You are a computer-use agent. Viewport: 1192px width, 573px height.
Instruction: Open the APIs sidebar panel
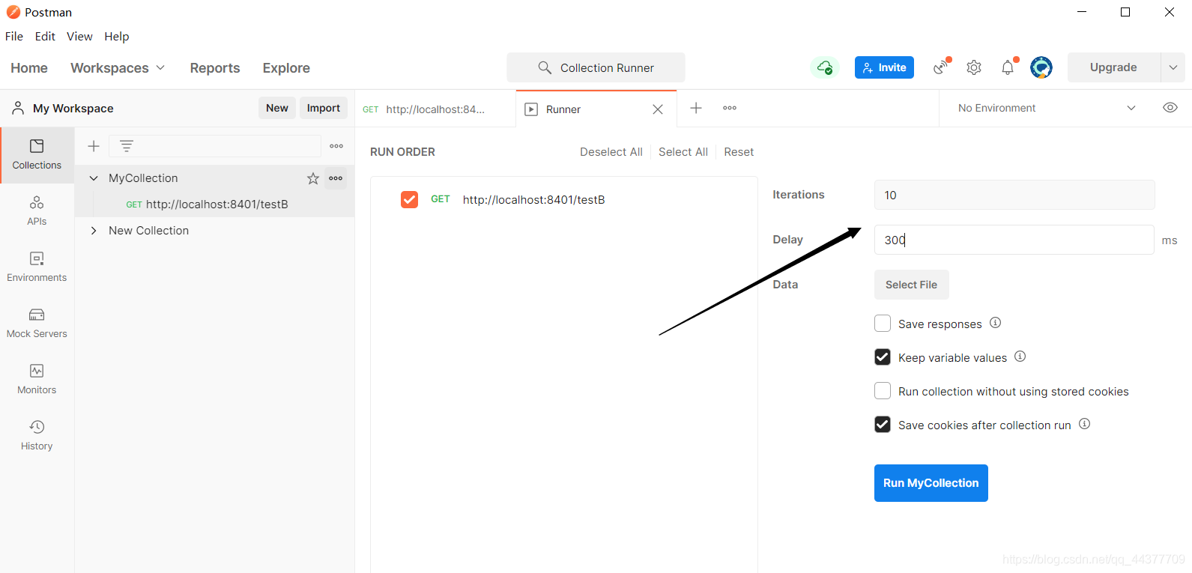point(37,210)
